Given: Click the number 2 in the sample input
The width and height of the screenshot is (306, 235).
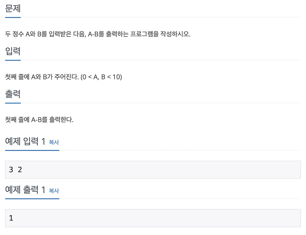Looking at the screenshot, I should click(20, 169).
